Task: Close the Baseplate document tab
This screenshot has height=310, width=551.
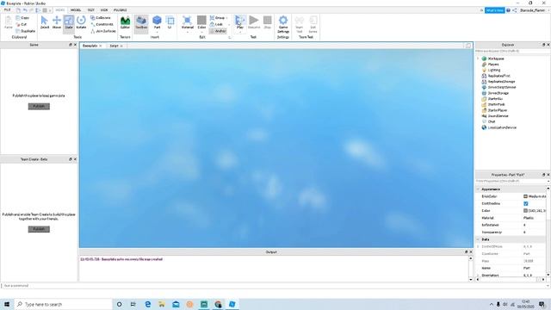Action: click(x=101, y=46)
